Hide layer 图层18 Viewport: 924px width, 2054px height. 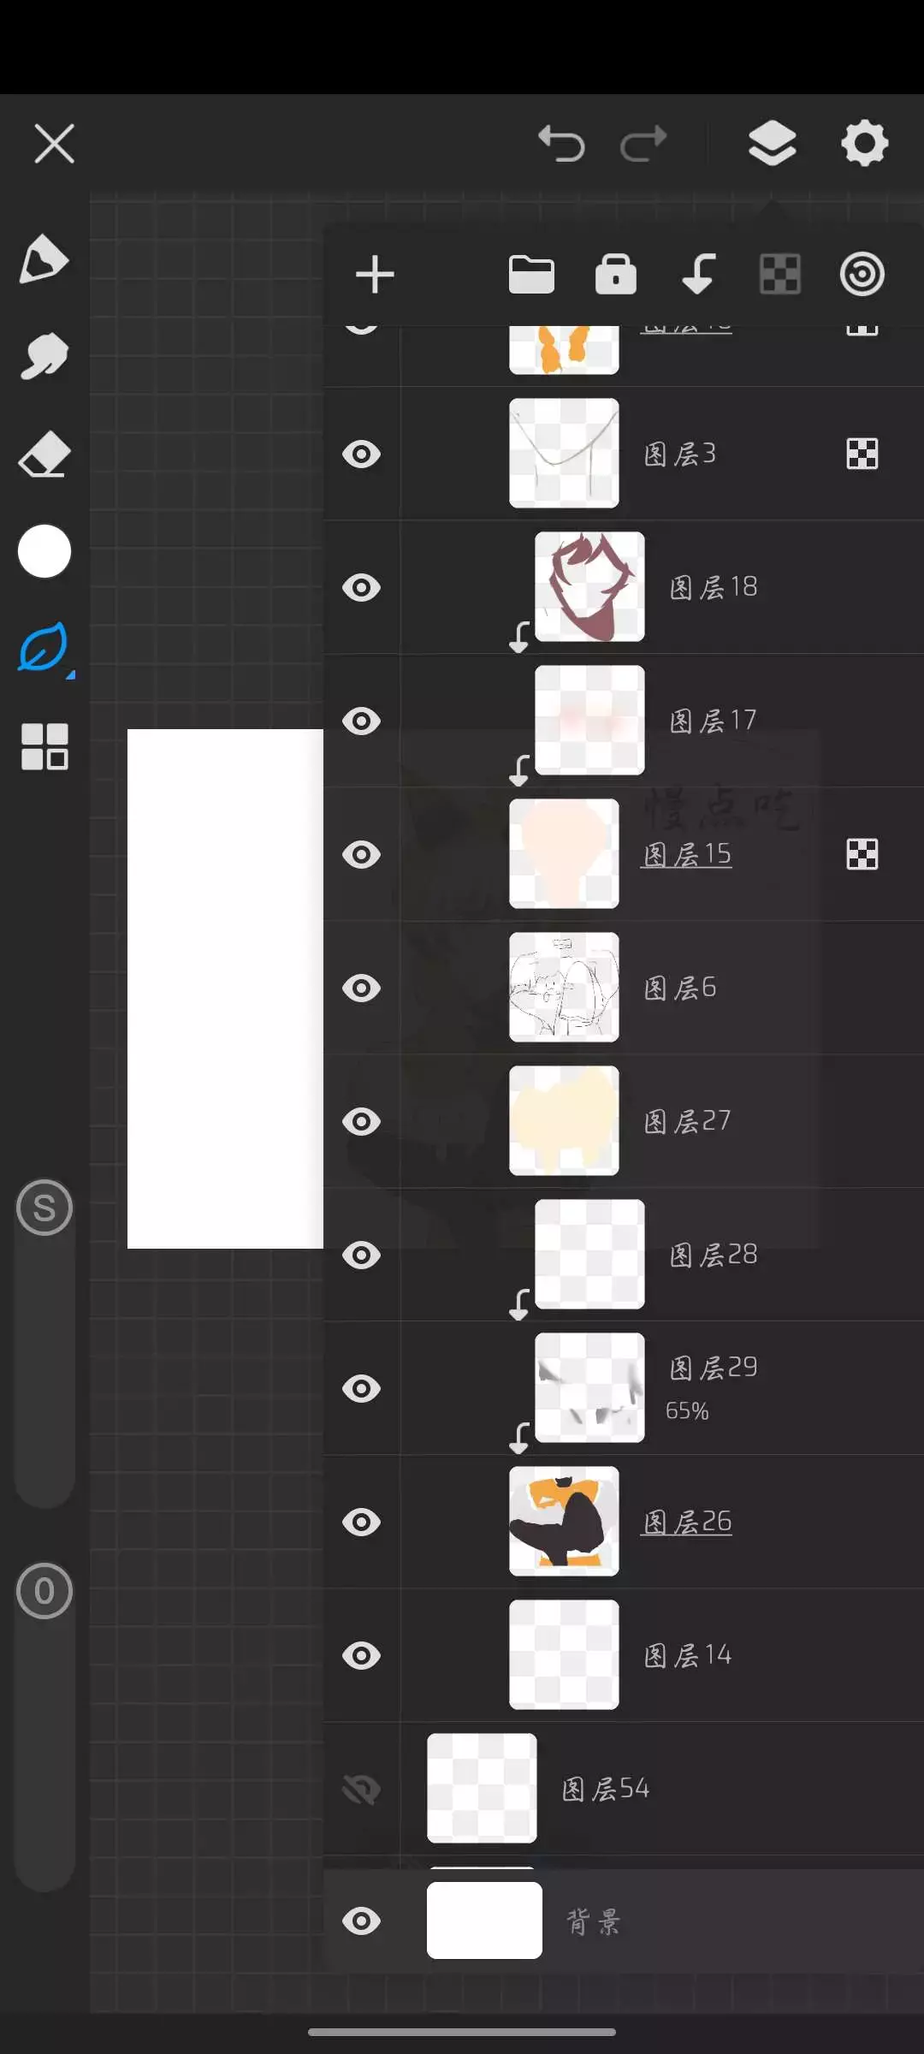point(361,588)
